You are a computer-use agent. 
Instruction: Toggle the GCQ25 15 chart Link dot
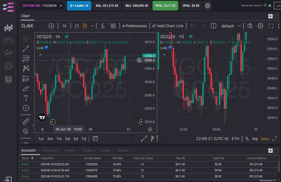click(170, 48)
